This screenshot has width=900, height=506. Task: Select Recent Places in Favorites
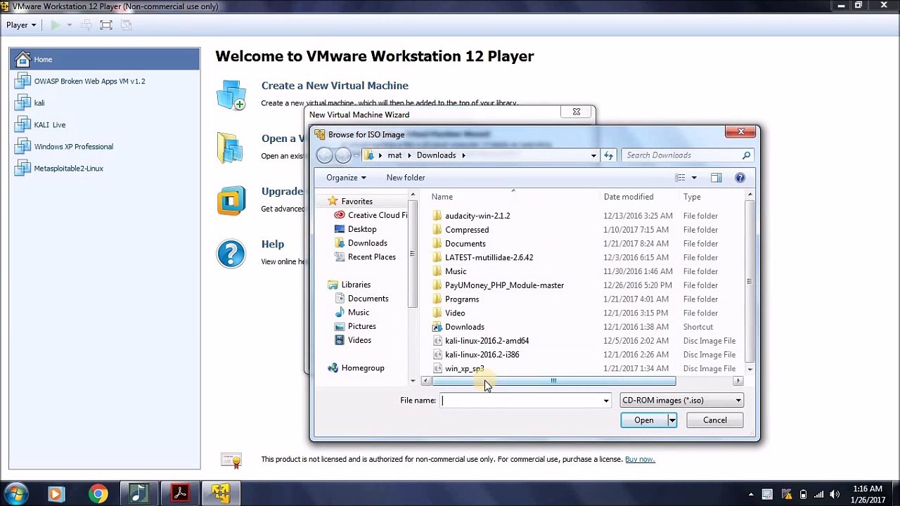tap(371, 257)
